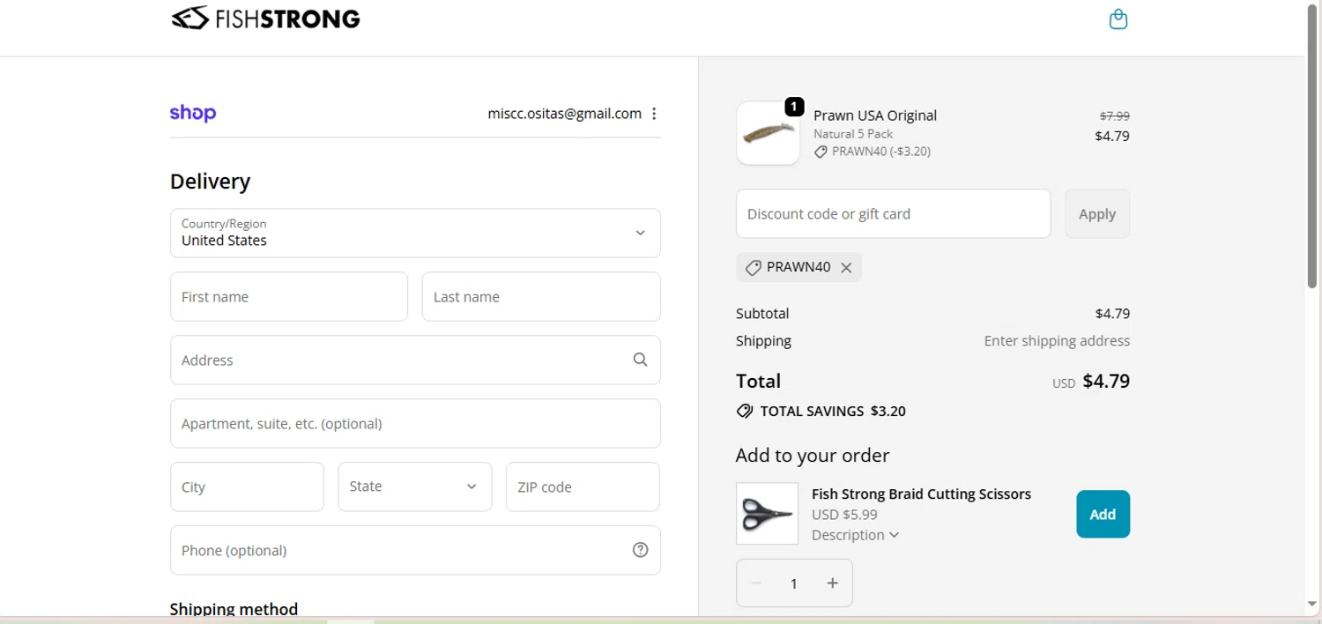Screen dimensions: 1322x624
Task: Open the Country/Region dropdown
Action: click(x=415, y=233)
